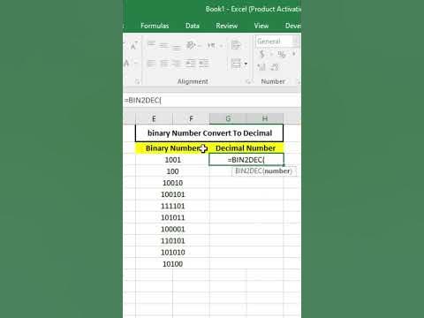The width and height of the screenshot is (424, 318).
Task: Open the View ribbon tab
Action: click(261, 26)
